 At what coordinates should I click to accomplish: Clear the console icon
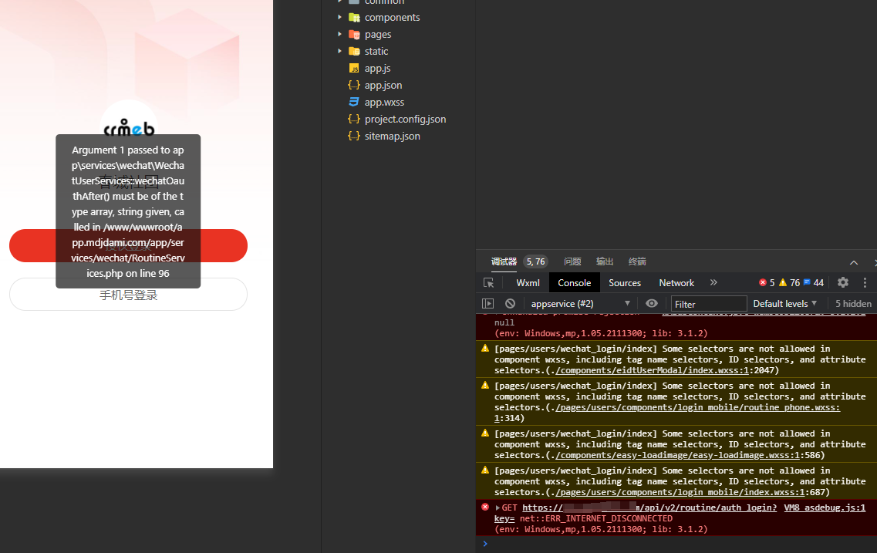click(510, 304)
